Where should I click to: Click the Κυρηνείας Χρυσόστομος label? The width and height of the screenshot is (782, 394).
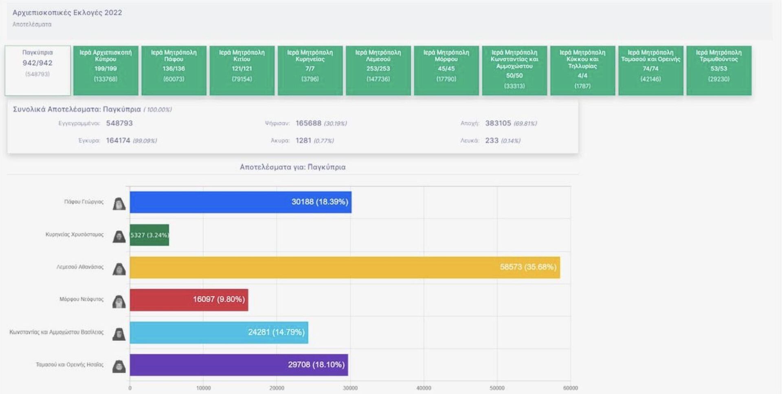[x=75, y=234]
